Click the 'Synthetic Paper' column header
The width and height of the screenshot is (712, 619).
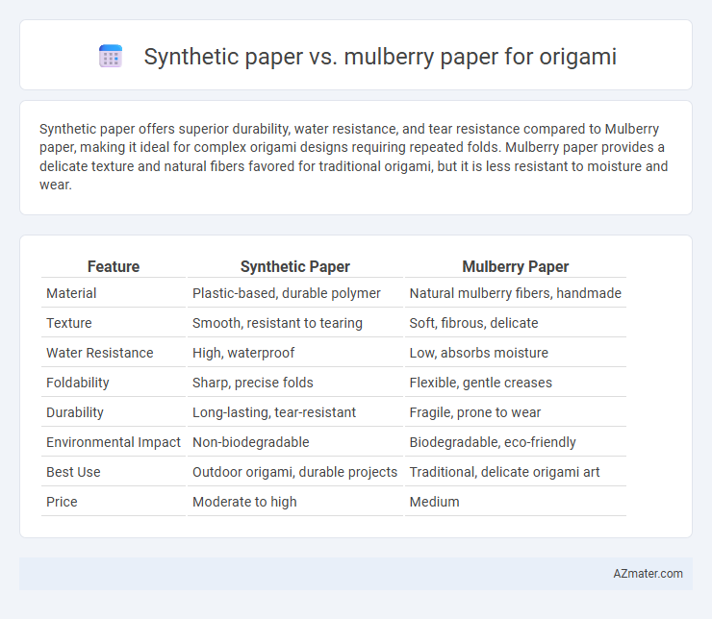295,266
